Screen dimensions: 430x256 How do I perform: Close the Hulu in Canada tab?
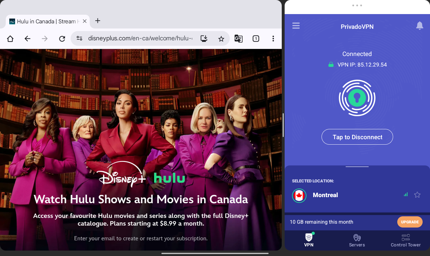[85, 21]
